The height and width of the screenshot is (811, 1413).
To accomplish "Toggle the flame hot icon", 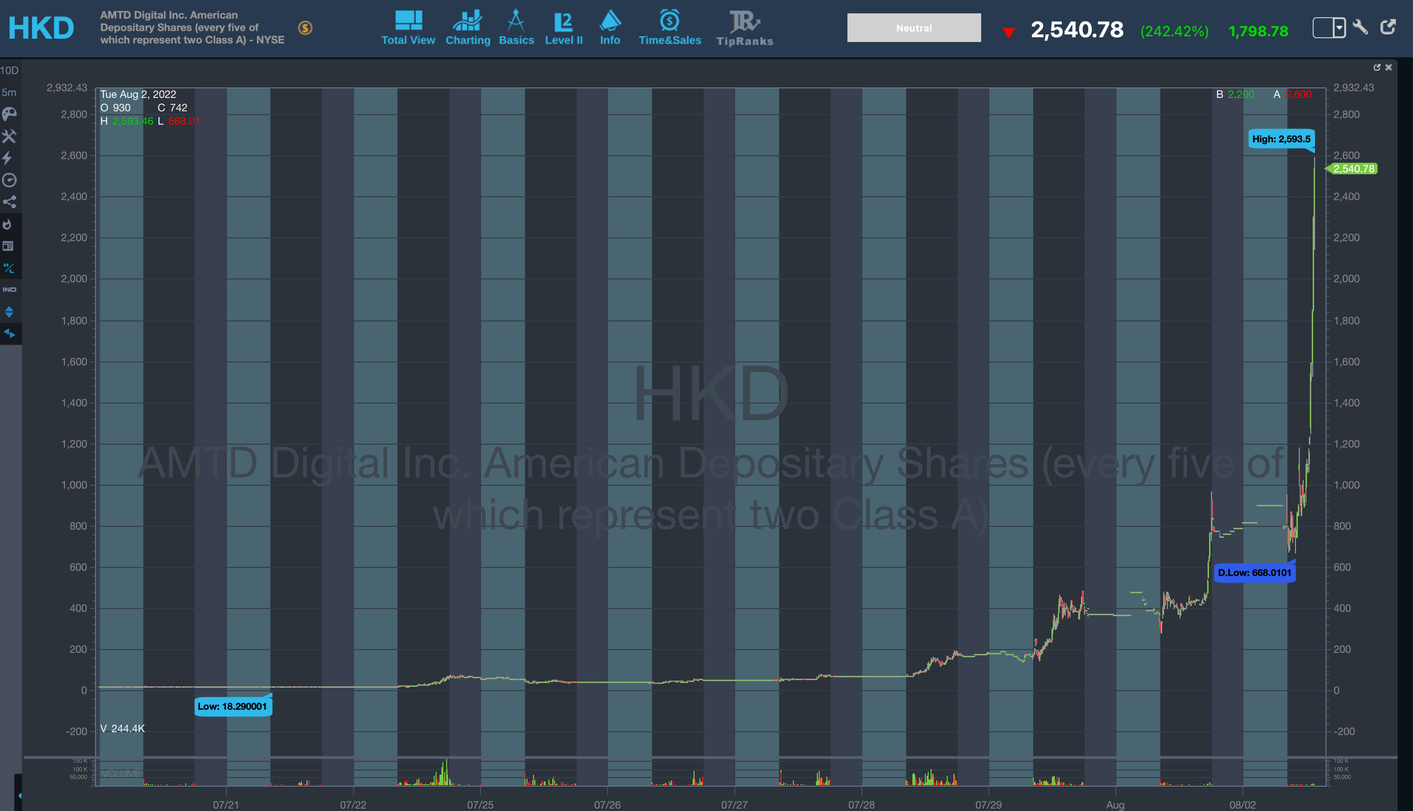I will click(x=7, y=224).
